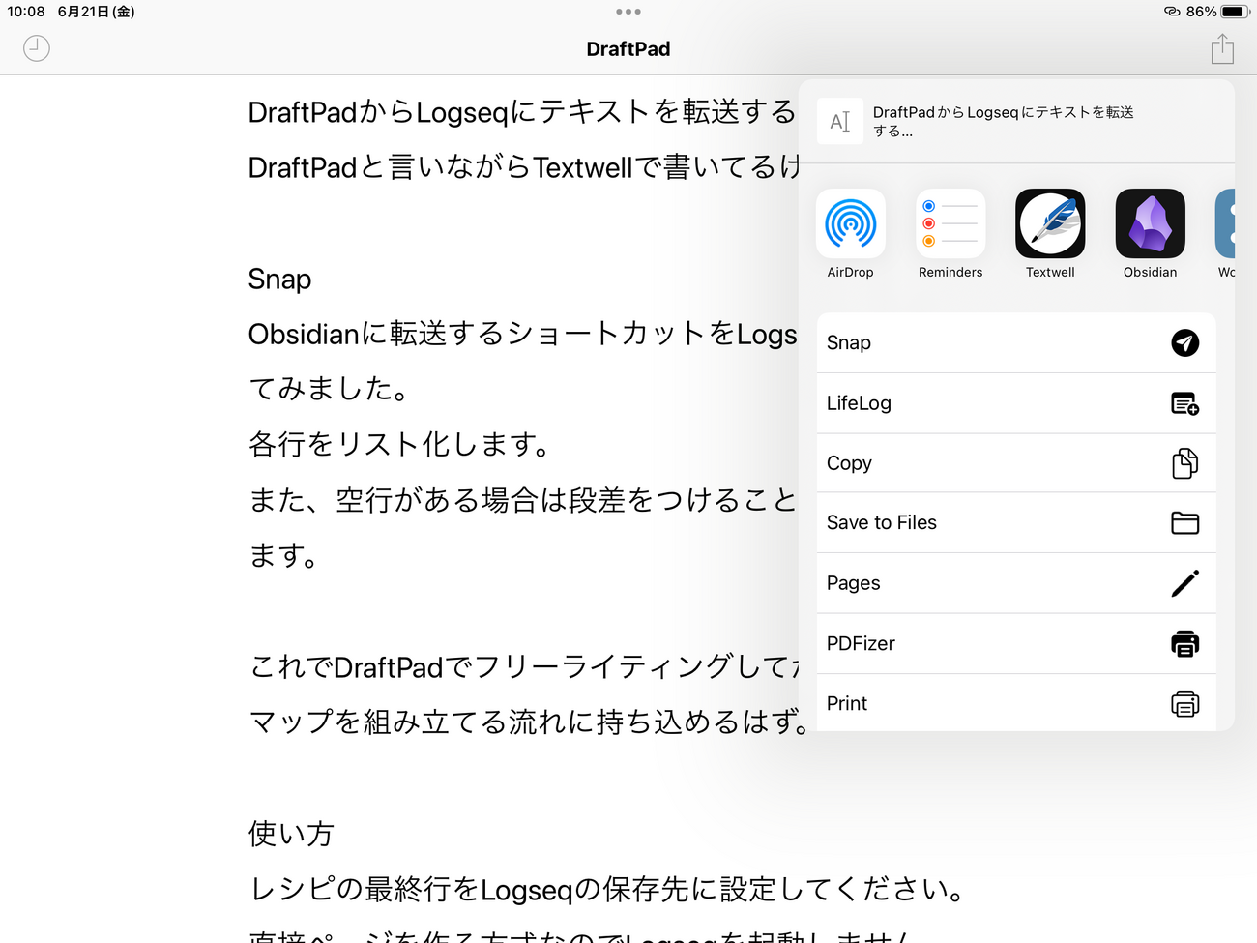
Task: Tap the Save to Files folder icon
Action: coord(1185,523)
